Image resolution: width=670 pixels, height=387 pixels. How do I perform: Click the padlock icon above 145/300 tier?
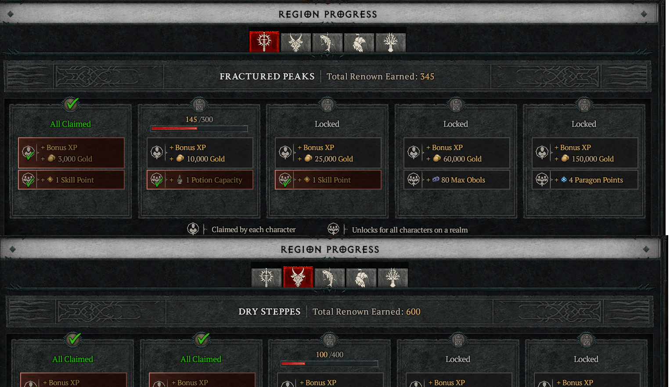199,105
